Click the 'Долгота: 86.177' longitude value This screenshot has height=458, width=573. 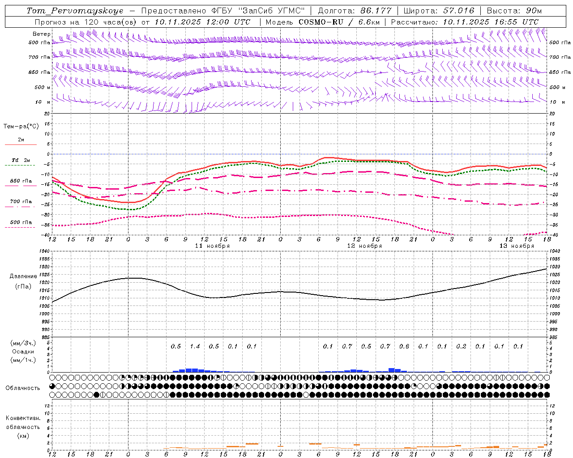(x=355, y=11)
